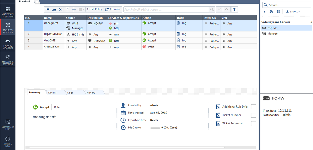The height and width of the screenshot is (150, 313).
Task: Launch the Command Line tool
Action: [x=8, y=124]
